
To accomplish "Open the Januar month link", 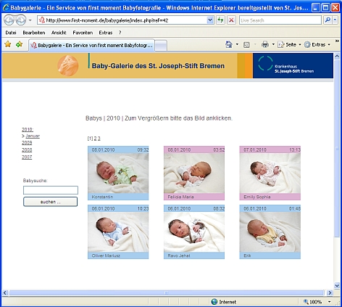I will [33, 136].
